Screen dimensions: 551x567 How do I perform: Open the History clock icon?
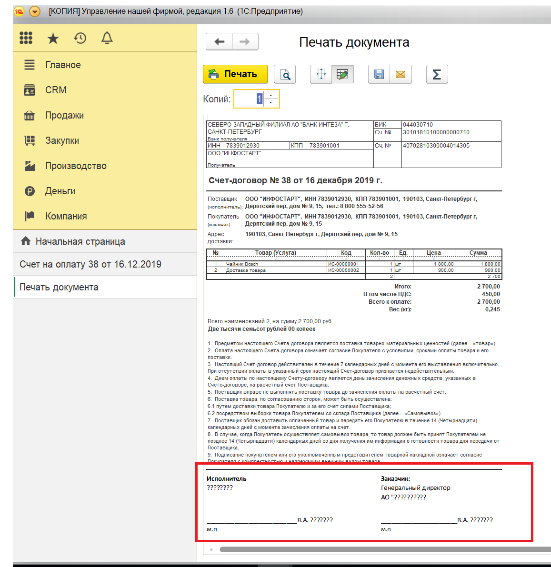click(x=80, y=38)
